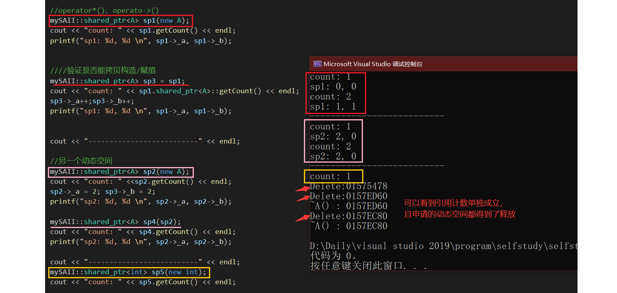The image size is (617, 293).
Task: Select console line ~A() : 0157EC80
Action: (x=349, y=226)
